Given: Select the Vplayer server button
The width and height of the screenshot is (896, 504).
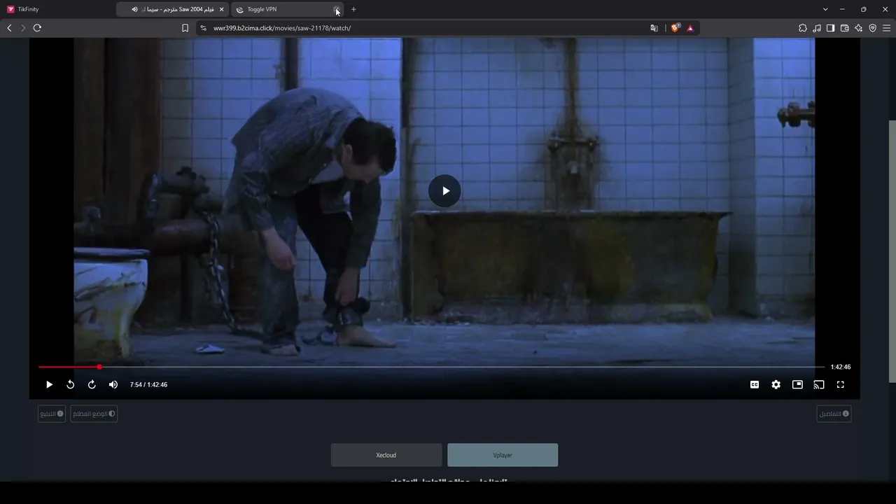Looking at the screenshot, I should 503,455.
